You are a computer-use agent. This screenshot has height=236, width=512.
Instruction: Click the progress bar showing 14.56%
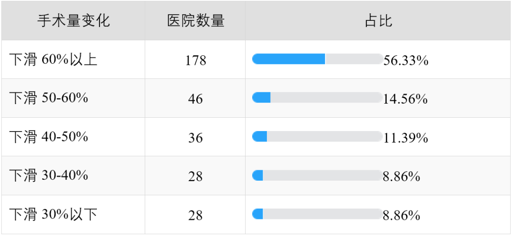click(317, 97)
